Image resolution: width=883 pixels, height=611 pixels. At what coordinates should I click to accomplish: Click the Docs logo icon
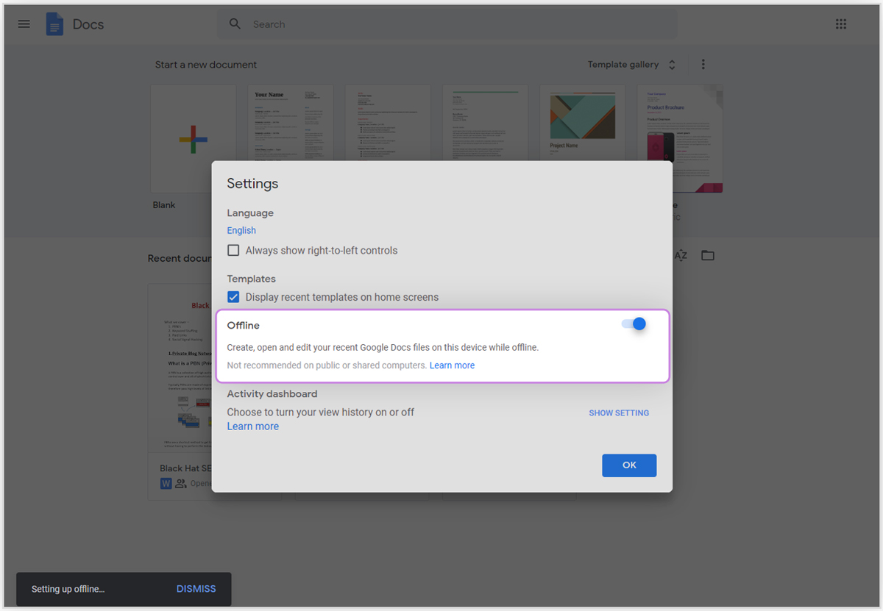(54, 24)
